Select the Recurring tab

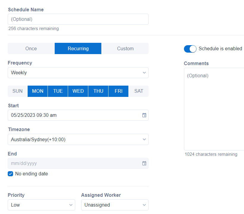click(x=78, y=48)
